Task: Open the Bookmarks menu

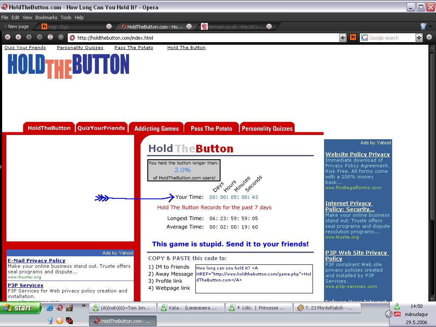Action: click(46, 17)
